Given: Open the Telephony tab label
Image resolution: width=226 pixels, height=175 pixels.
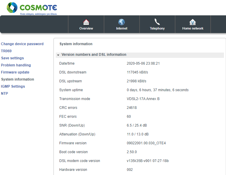Looking at the screenshot, I should [x=157, y=28].
